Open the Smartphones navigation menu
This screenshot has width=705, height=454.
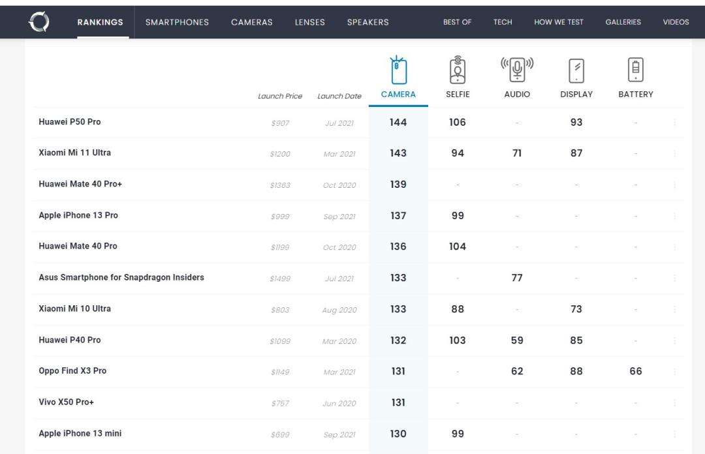click(x=177, y=22)
